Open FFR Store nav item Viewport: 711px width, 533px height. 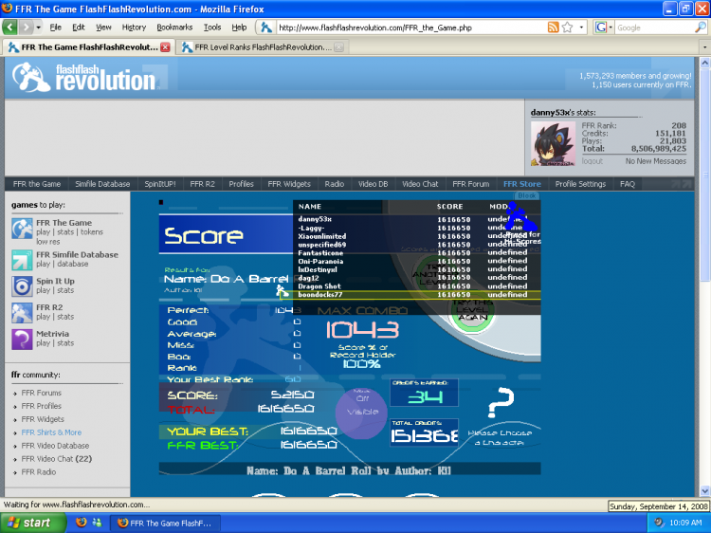tap(522, 184)
